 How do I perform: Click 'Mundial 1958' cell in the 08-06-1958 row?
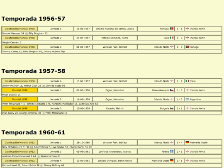point(20,90)
